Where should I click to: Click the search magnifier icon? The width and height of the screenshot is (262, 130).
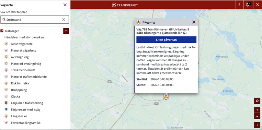point(4,19)
